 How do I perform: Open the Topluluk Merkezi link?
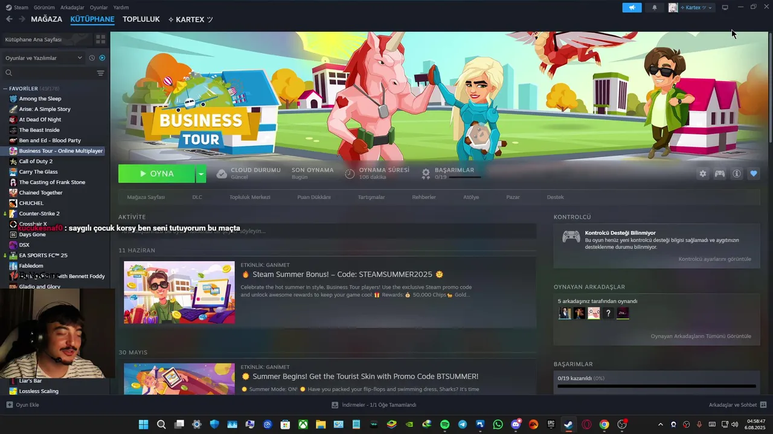[x=249, y=197]
